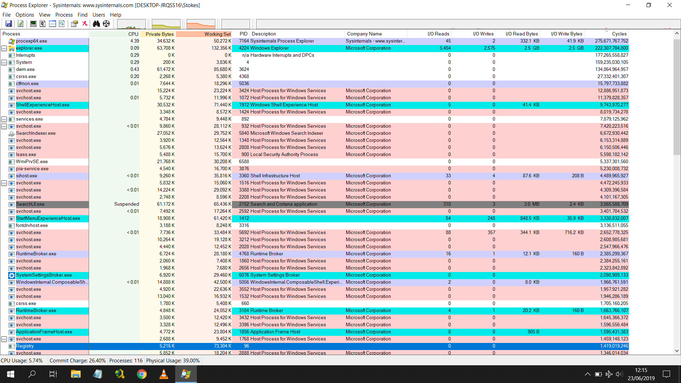Select the Registry process row
This screenshot has height=383, width=681.
coord(315,346)
